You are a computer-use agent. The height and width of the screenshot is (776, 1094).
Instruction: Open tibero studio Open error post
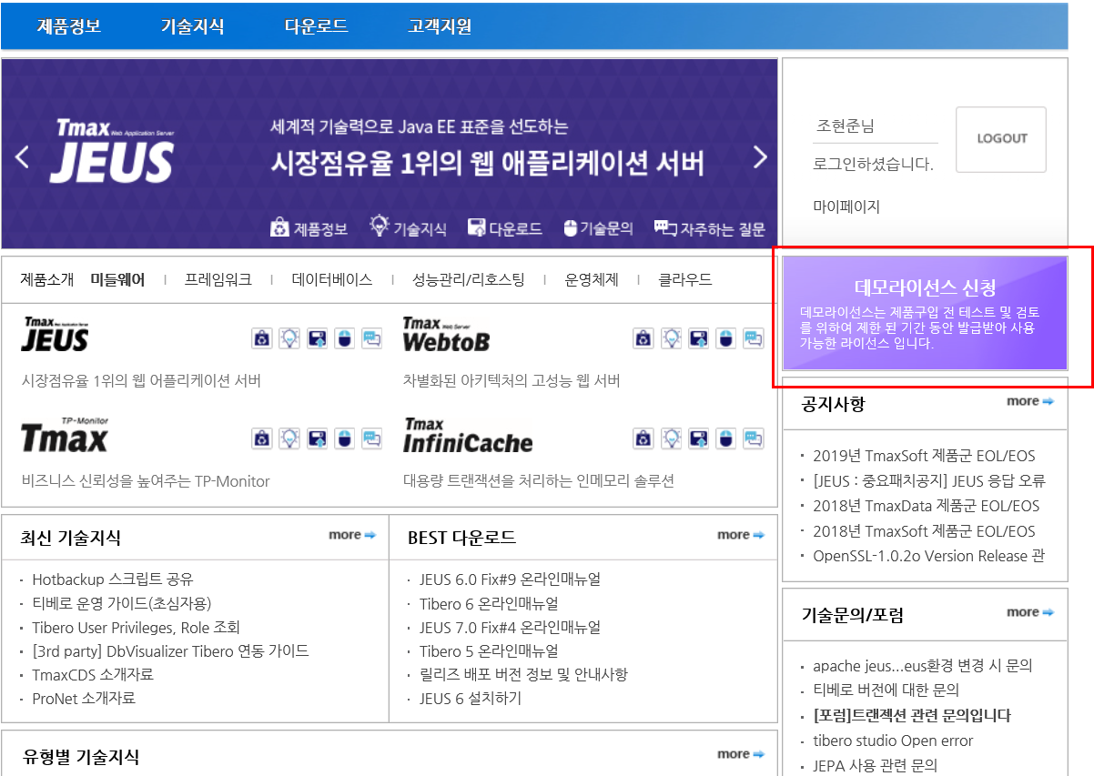(x=893, y=741)
